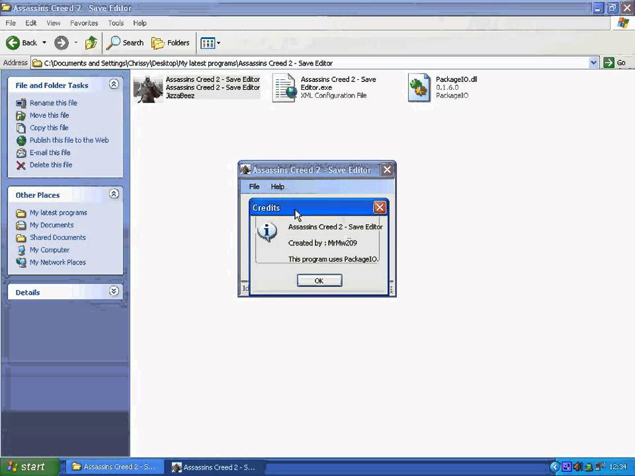Click the JizzaBeez company text
Image resolution: width=635 pixels, height=476 pixels.
[x=180, y=95]
